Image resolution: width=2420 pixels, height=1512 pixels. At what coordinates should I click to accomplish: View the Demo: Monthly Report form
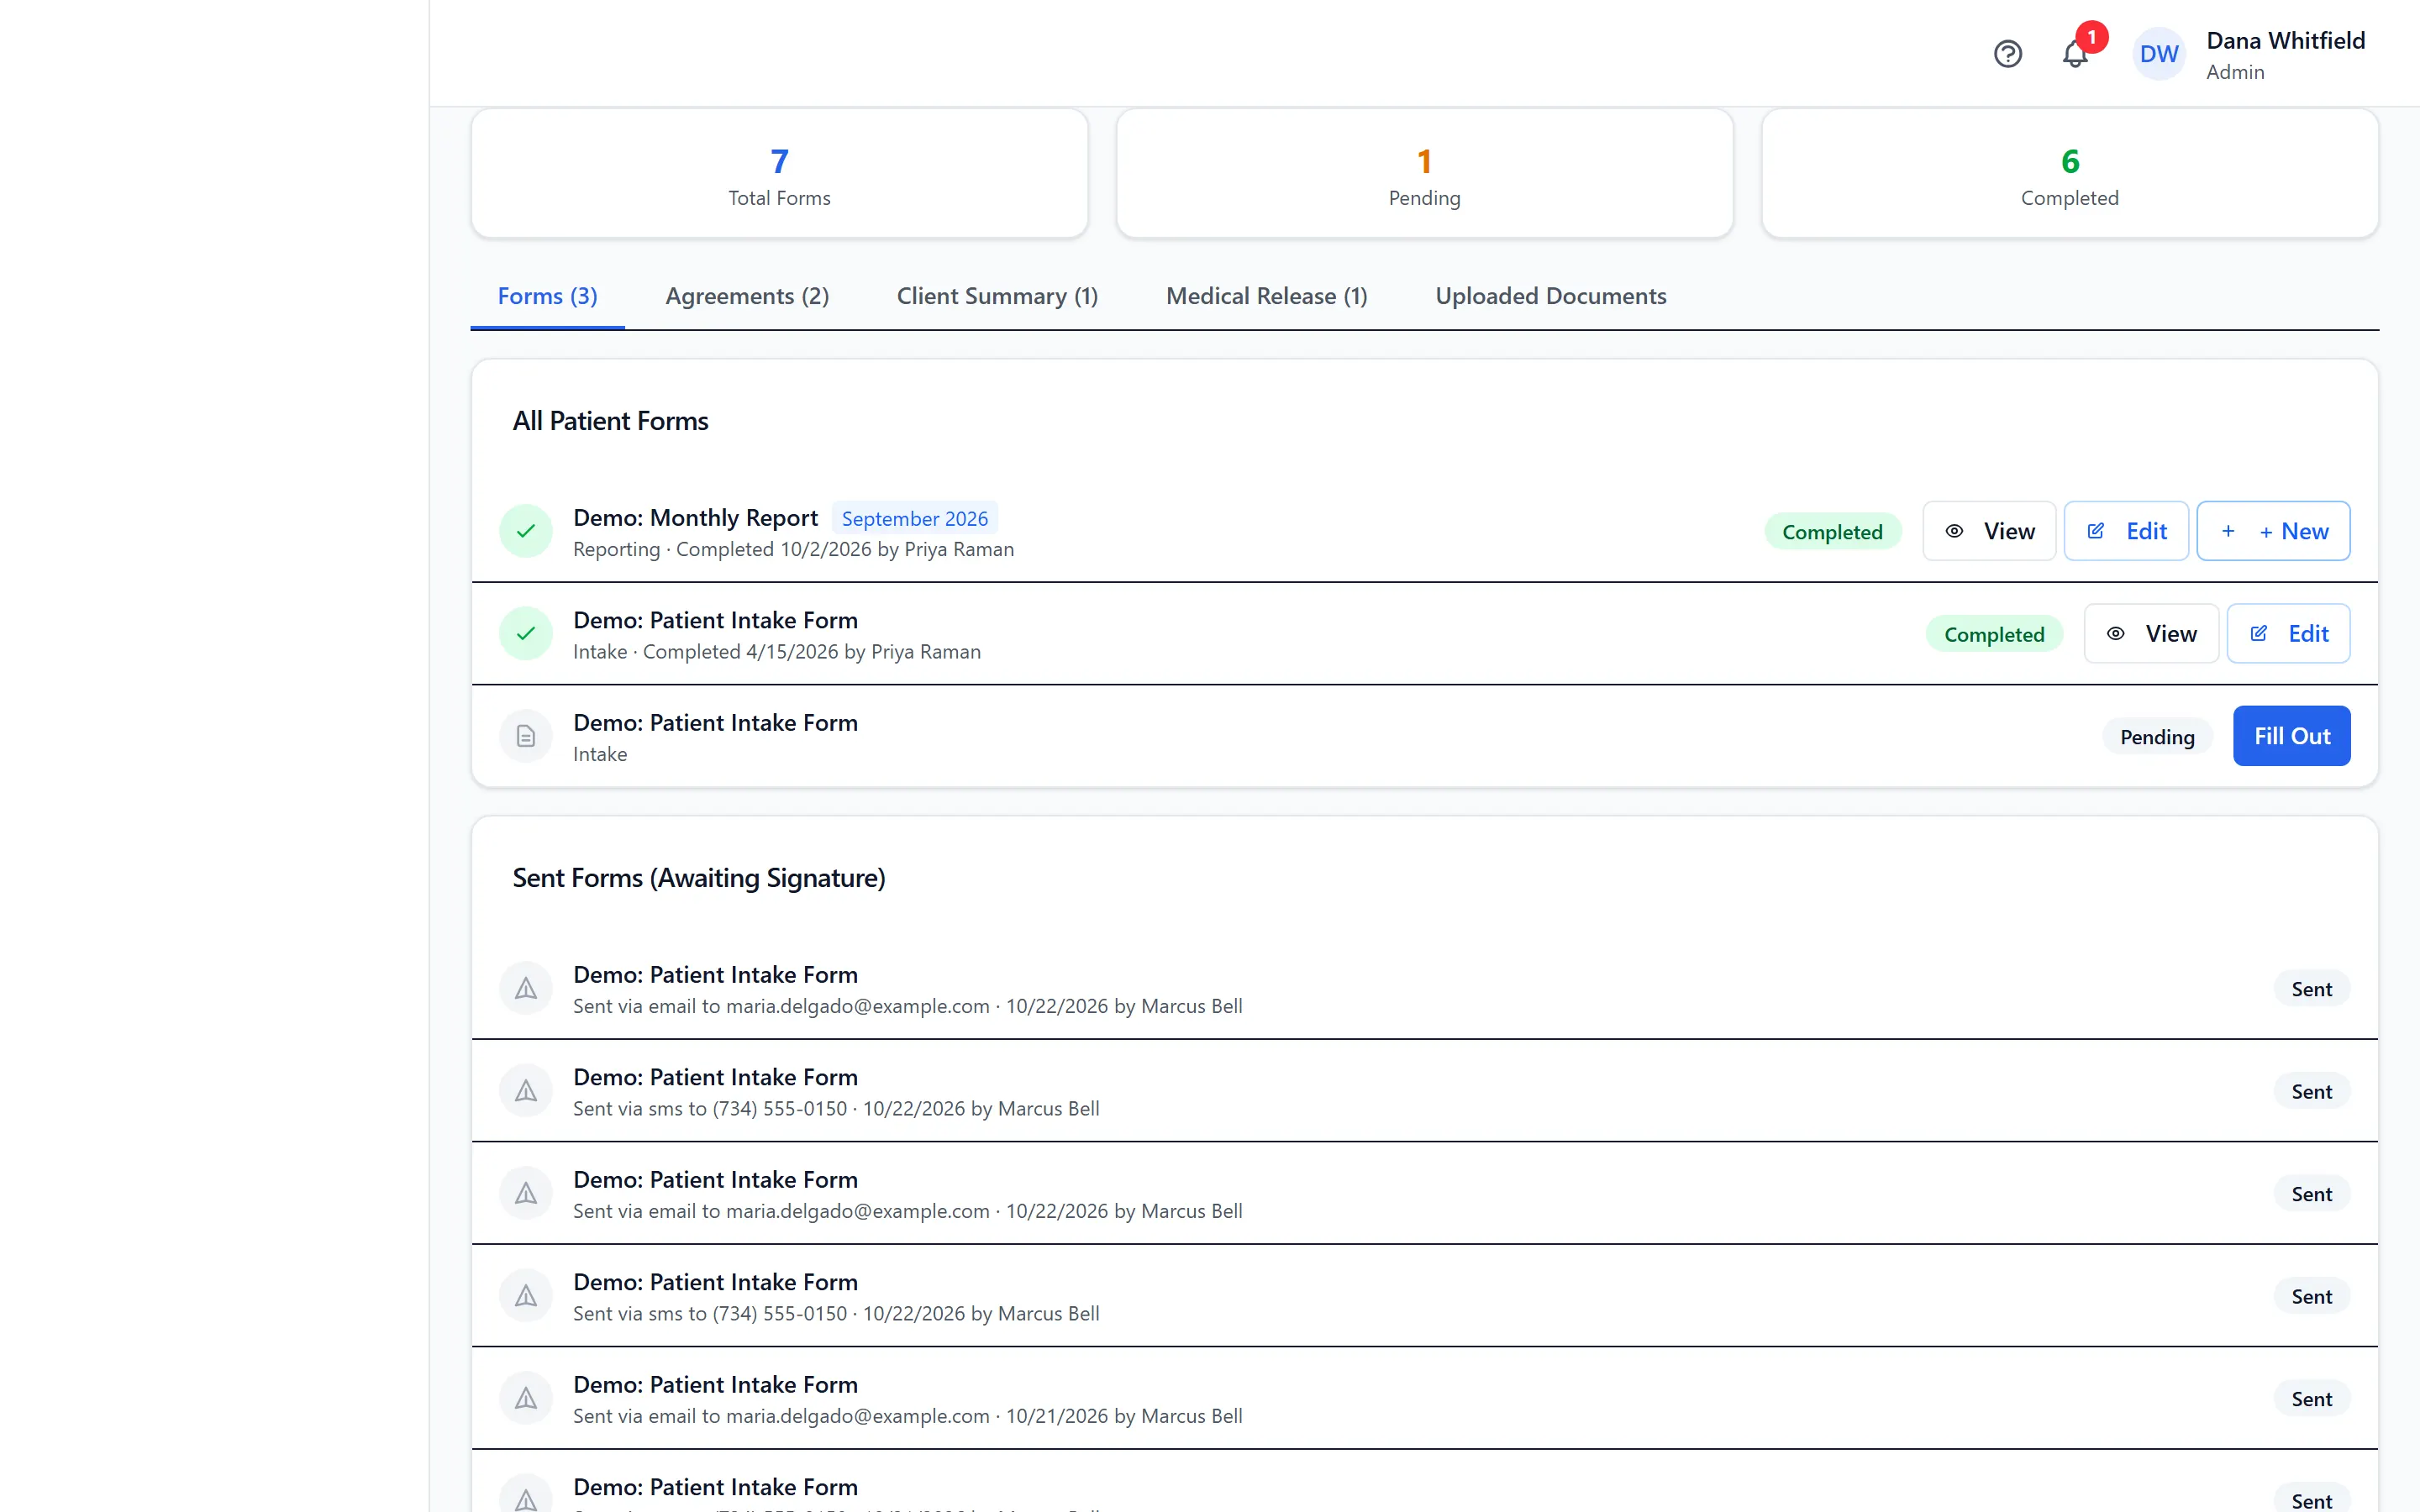[x=1989, y=531]
